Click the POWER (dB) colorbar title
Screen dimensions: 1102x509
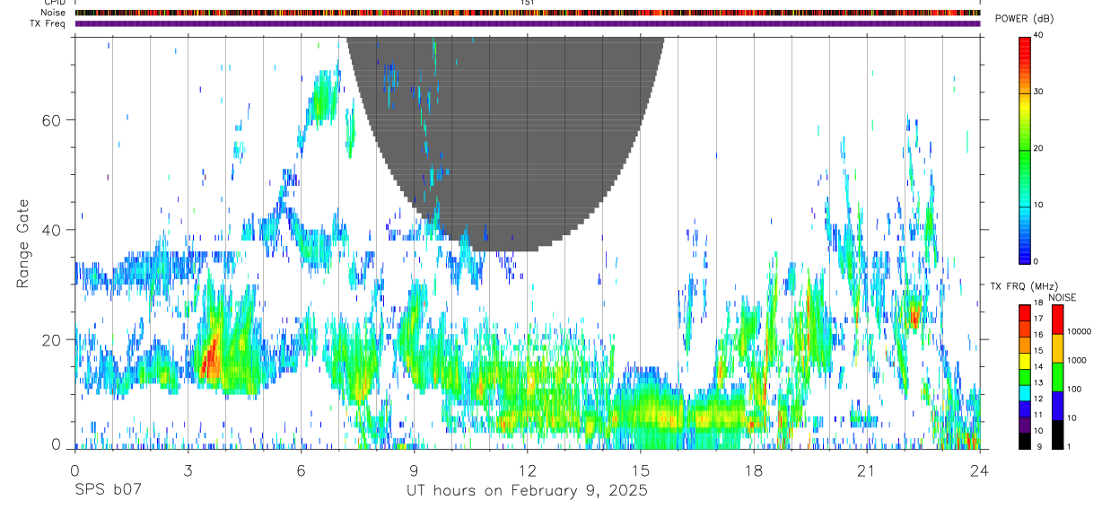pos(1024,19)
